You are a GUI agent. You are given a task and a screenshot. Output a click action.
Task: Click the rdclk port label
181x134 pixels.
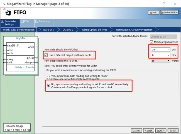point(10,63)
